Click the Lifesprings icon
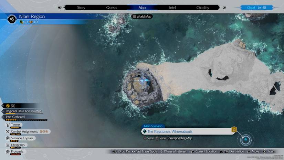The width and height of the screenshot is (284, 160). pos(7,145)
